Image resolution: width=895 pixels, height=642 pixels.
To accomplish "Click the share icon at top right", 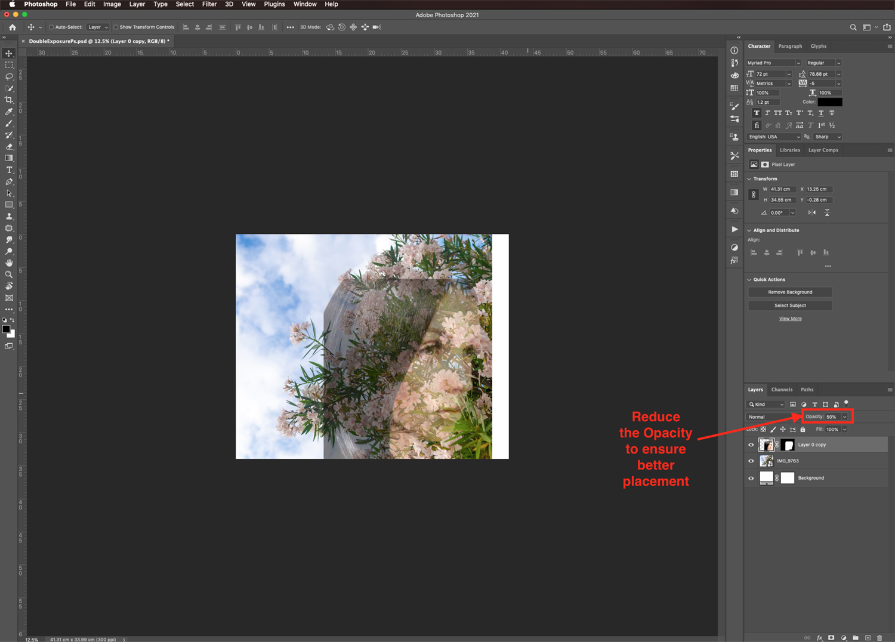I will point(887,27).
